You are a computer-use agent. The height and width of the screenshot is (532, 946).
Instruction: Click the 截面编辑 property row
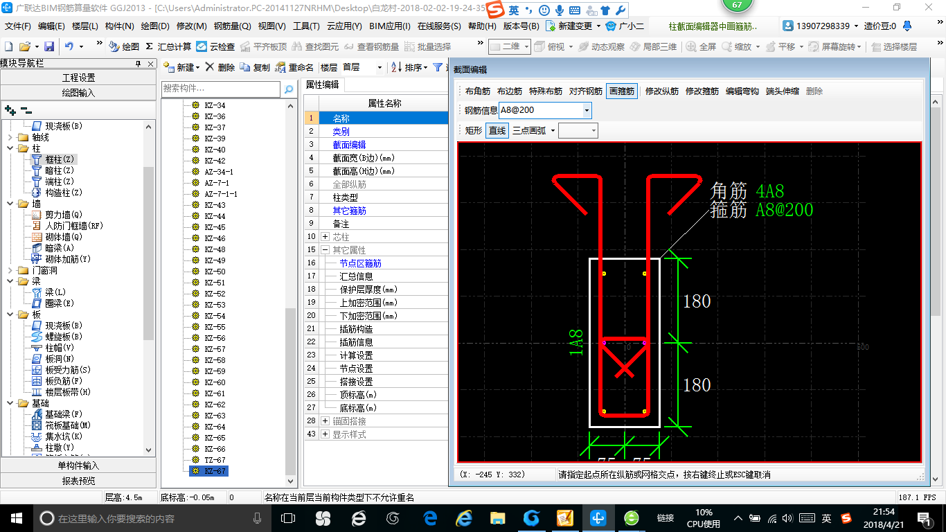pos(377,145)
